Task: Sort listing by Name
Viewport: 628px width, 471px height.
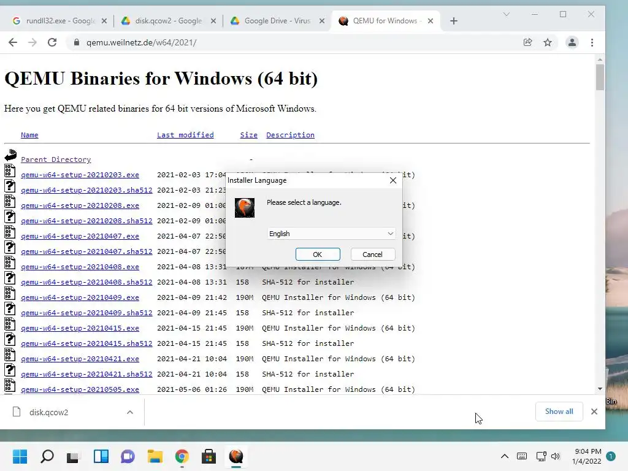Action: click(x=29, y=135)
